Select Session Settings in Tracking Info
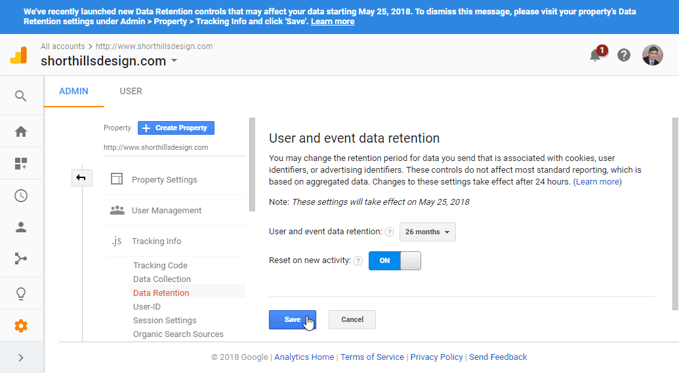The width and height of the screenshot is (679, 373). pos(165,321)
